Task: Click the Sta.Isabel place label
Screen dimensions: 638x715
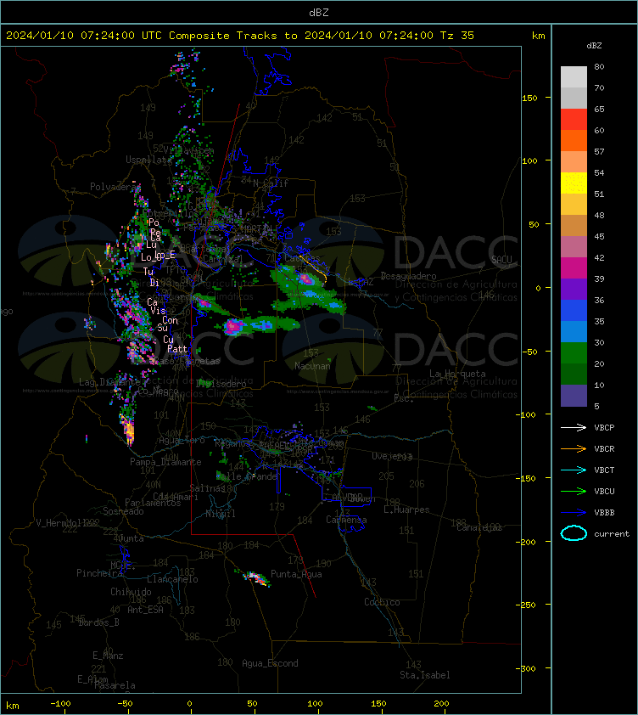Action: (x=425, y=675)
